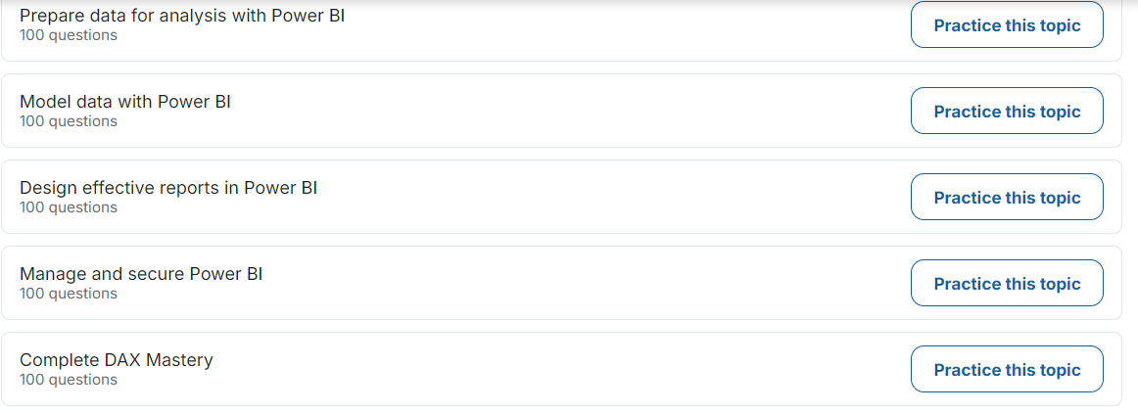Image resolution: width=1138 pixels, height=413 pixels.
Task: Click '100 questions' under Model data with Power BI
Action: click(69, 121)
